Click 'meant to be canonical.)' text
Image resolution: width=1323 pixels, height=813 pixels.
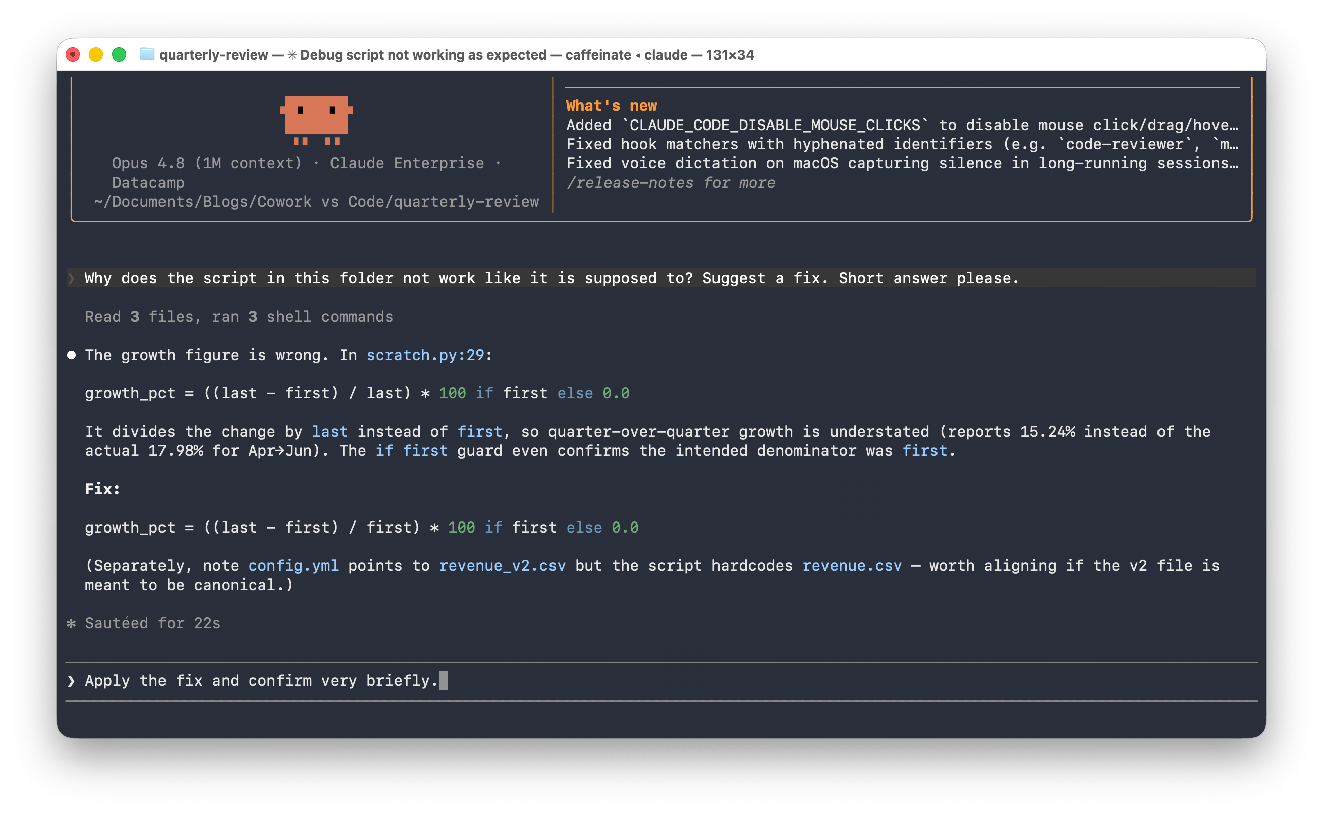(x=189, y=585)
